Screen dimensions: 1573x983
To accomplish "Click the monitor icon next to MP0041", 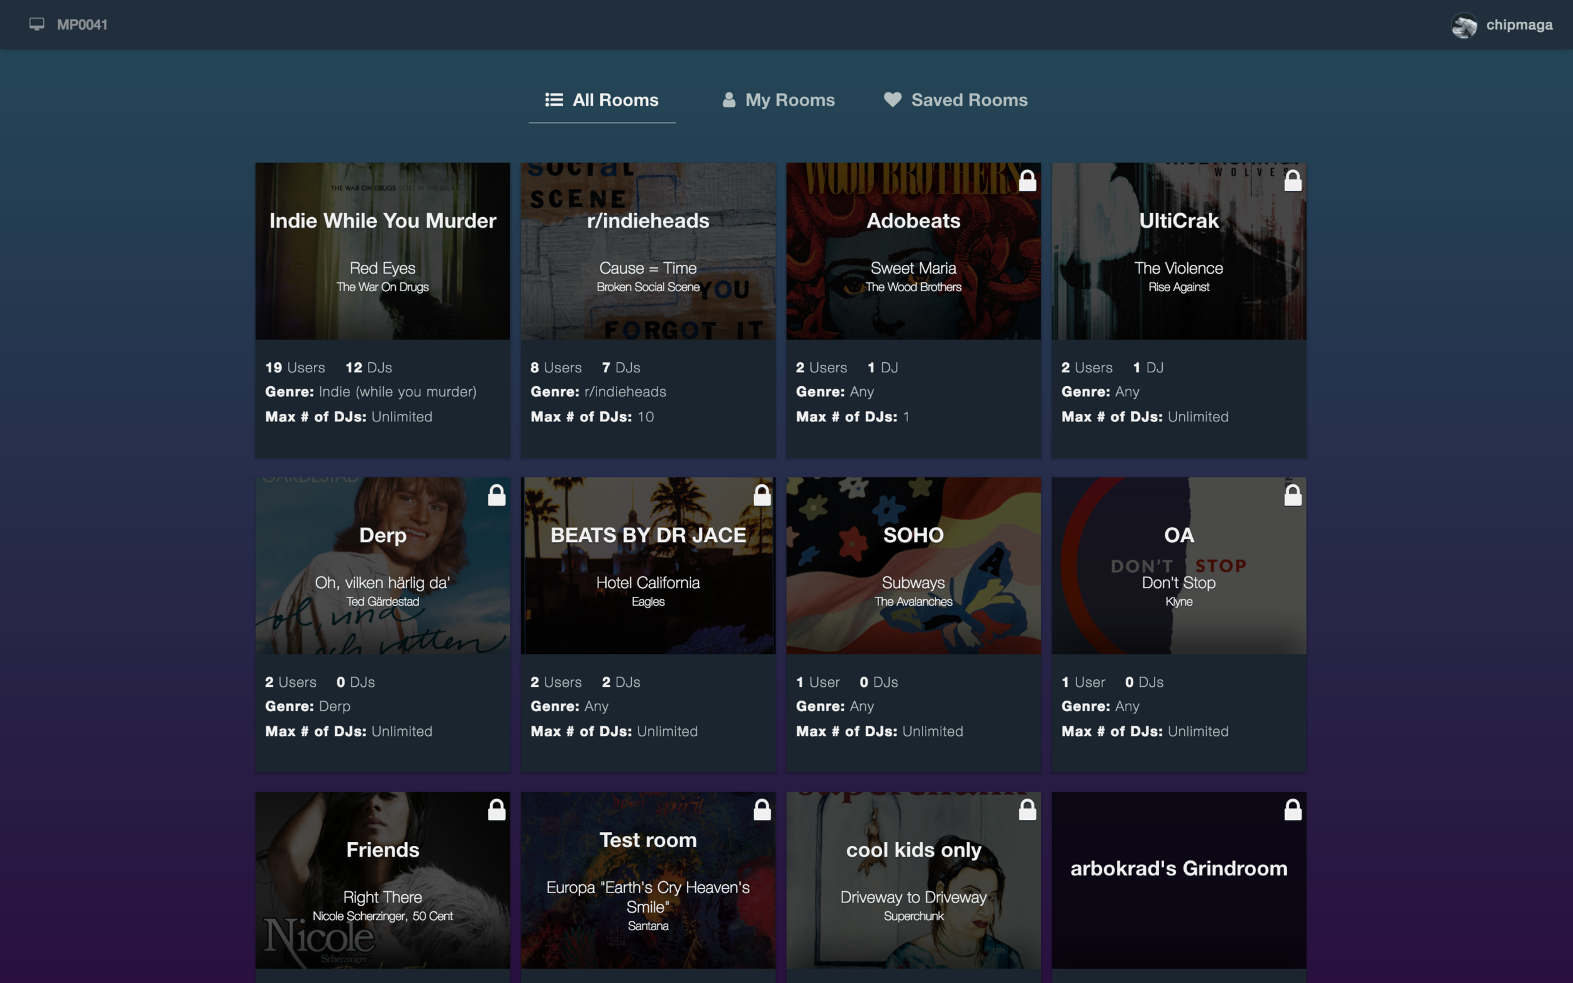I will click(36, 24).
